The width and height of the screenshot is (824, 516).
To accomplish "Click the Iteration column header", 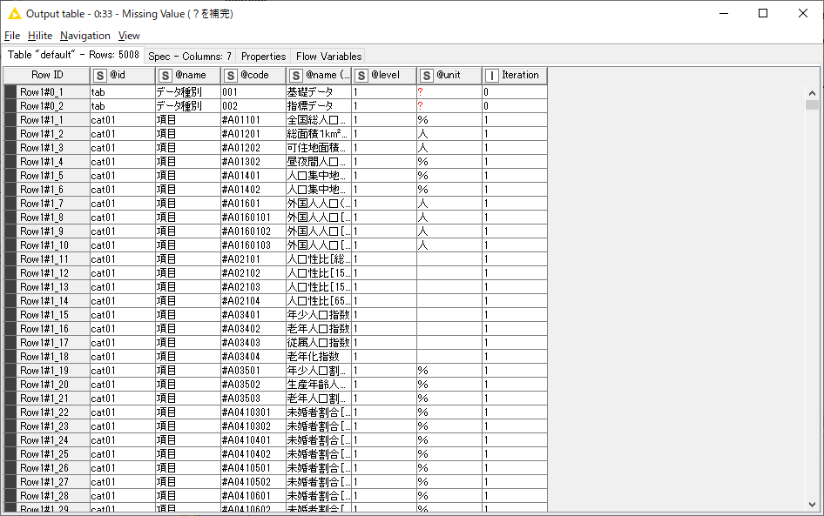I will click(515, 75).
